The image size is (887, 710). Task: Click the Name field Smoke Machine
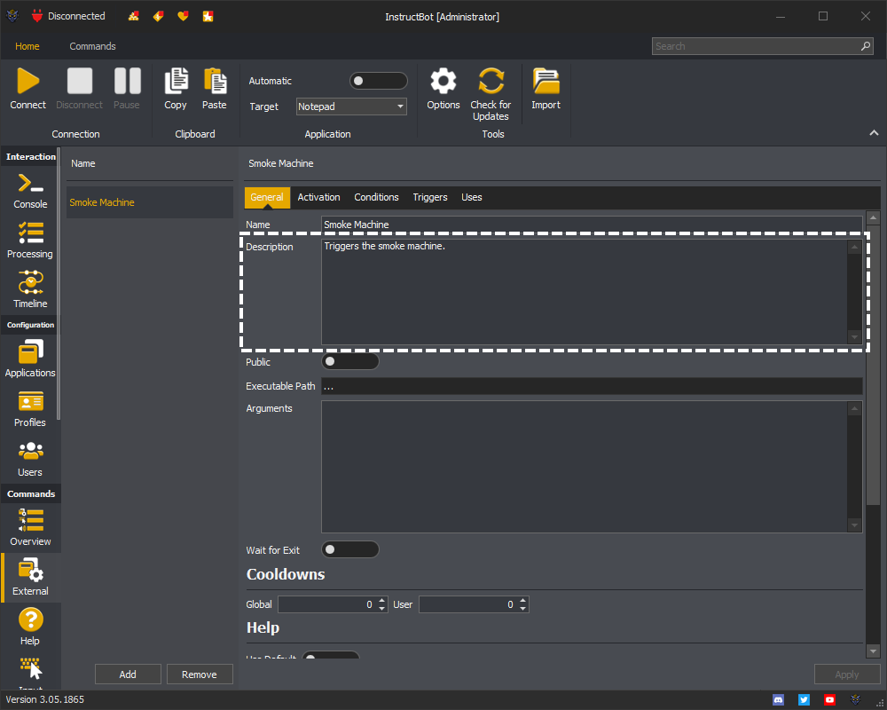[x=592, y=225]
